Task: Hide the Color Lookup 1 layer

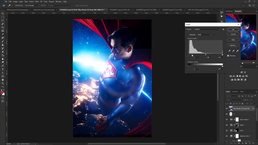Action: coord(227,120)
